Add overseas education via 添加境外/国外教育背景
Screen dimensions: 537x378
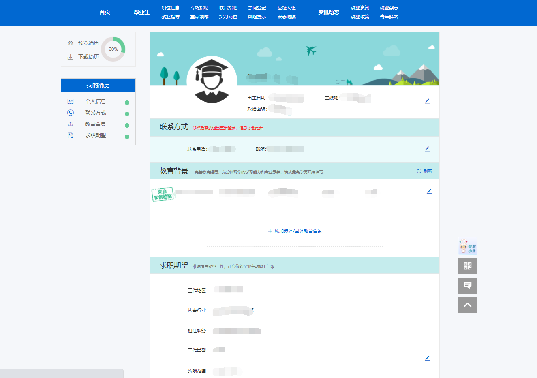pyautogui.click(x=295, y=231)
